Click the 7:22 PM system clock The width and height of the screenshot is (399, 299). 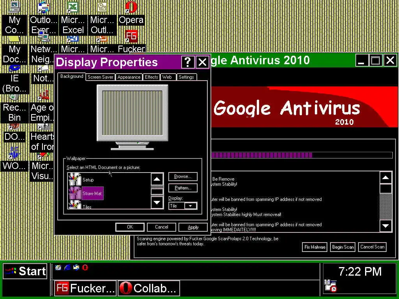point(360,271)
